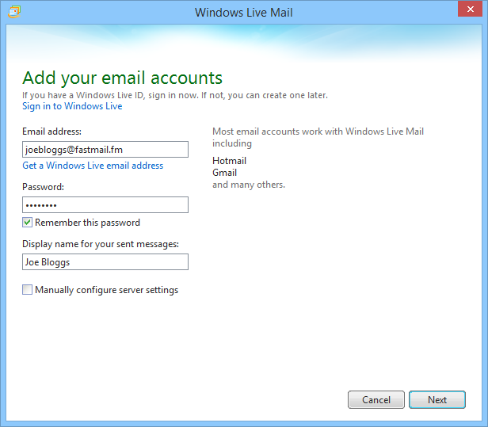
Task: Click the "Manually configure server settings" label text
Action: [106, 290]
